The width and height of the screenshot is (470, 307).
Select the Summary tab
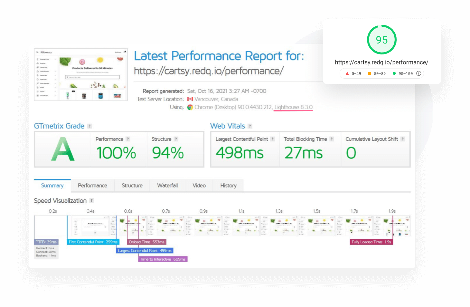point(52,186)
